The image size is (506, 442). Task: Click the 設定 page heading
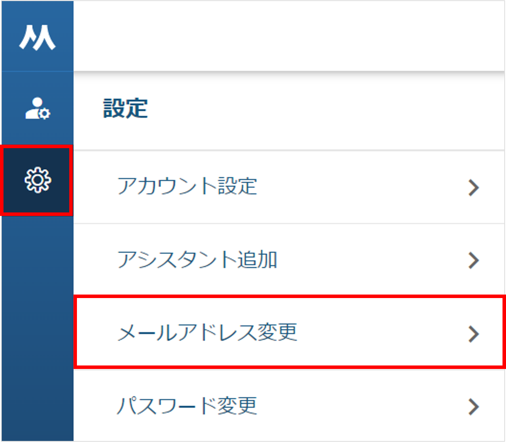[x=126, y=108]
